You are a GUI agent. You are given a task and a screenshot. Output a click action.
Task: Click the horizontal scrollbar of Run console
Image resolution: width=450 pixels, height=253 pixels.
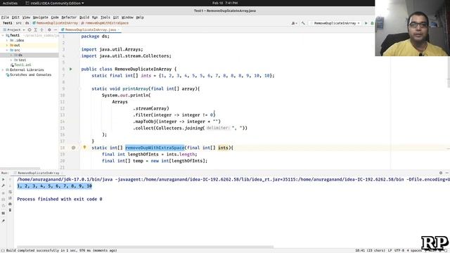tap(145, 247)
